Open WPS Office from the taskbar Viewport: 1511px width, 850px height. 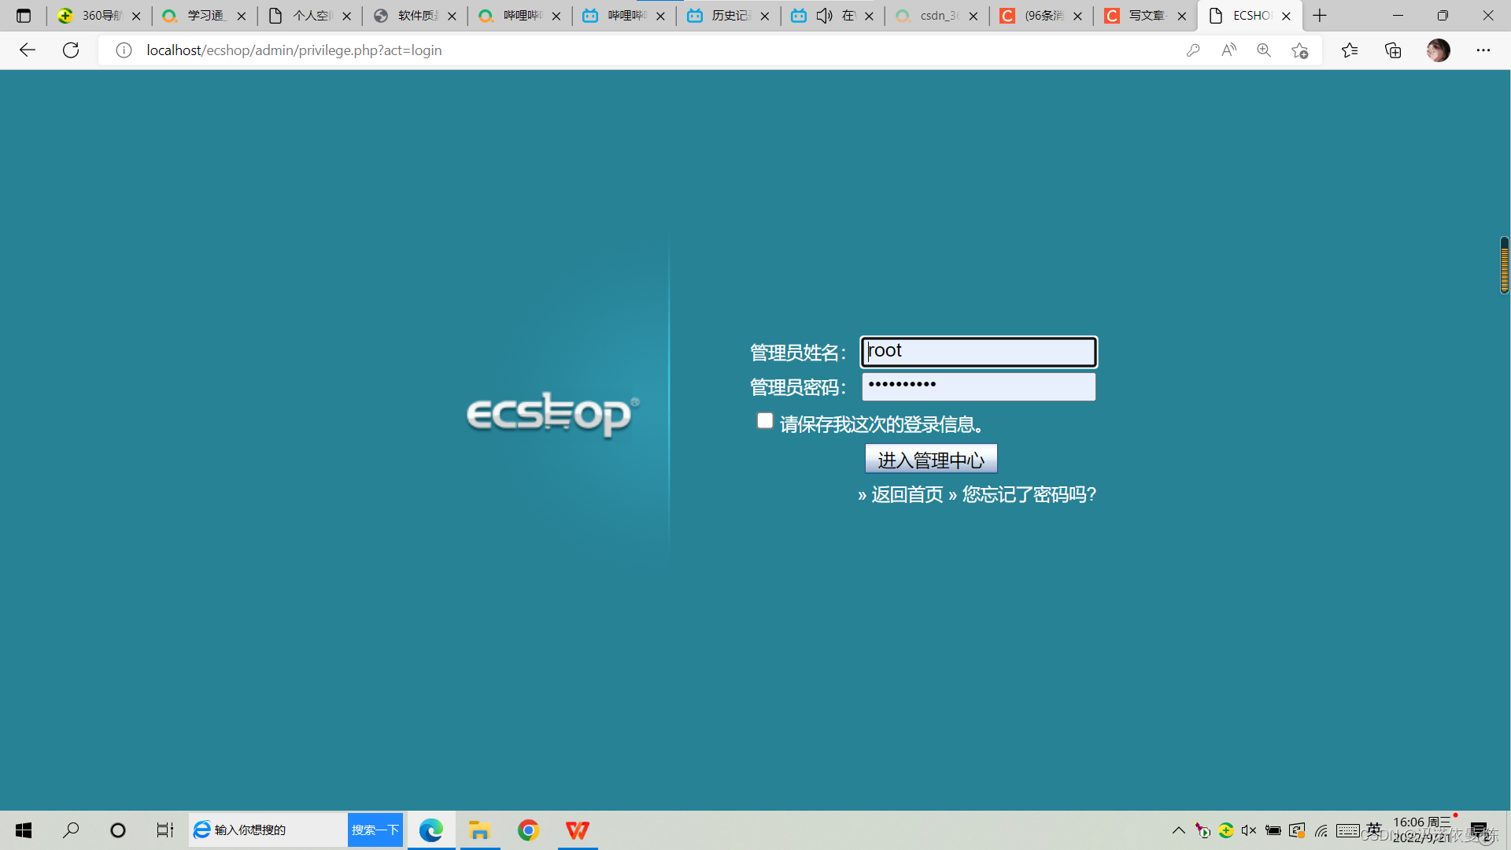tap(578, 830)
